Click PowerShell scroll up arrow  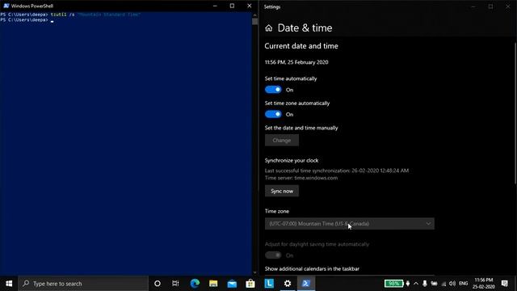pyautogui.click(x=254, y=15)
